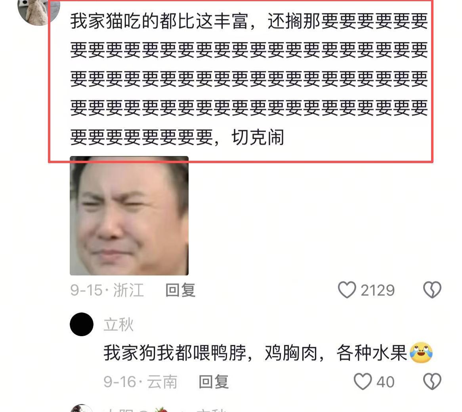This screenshot has height=412, width=462.
Task: Reply to the 9-15 Zhejiang comment
Action: (x=180, y=290)
